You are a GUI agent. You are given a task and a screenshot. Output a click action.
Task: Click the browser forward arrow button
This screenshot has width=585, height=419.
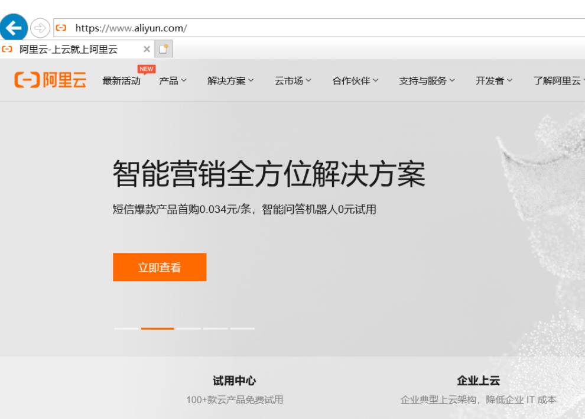pyautogui.click(x=40, y=28)
